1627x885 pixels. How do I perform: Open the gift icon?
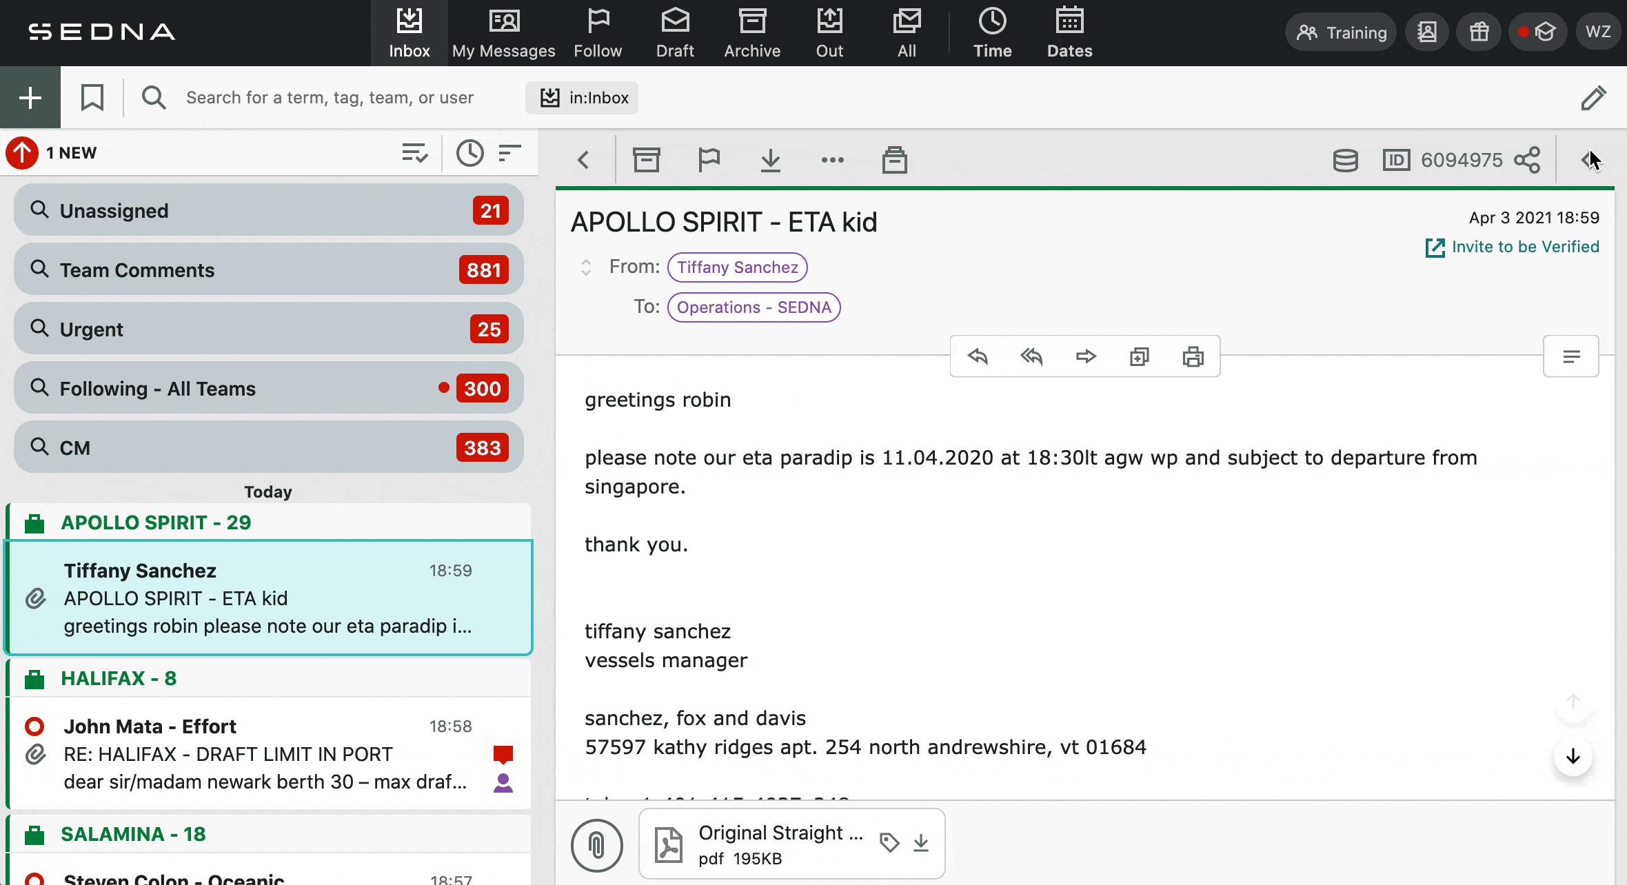[1479, 32]
